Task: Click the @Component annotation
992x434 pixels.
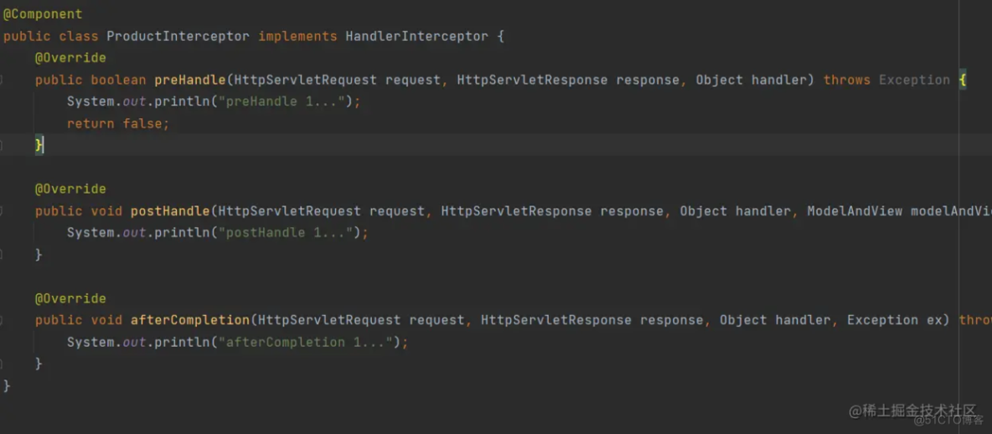Action: pyautogui.click(x=43, y=14)
